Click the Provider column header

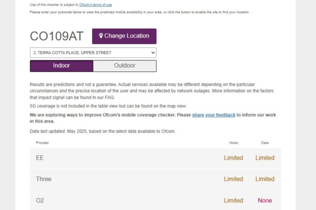(42, 143)
